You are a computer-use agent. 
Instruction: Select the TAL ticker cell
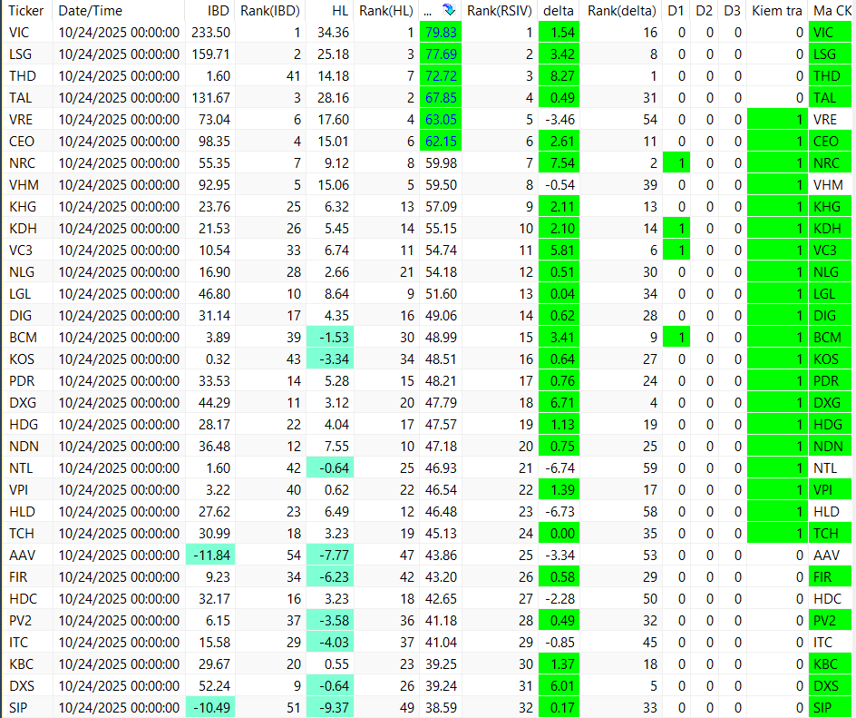pos(28,98)
